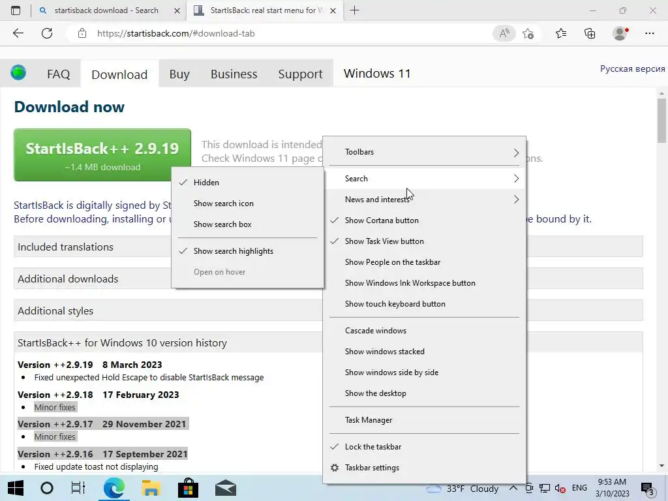
Task: Click the network tray icon
Action: click(545, 489)
